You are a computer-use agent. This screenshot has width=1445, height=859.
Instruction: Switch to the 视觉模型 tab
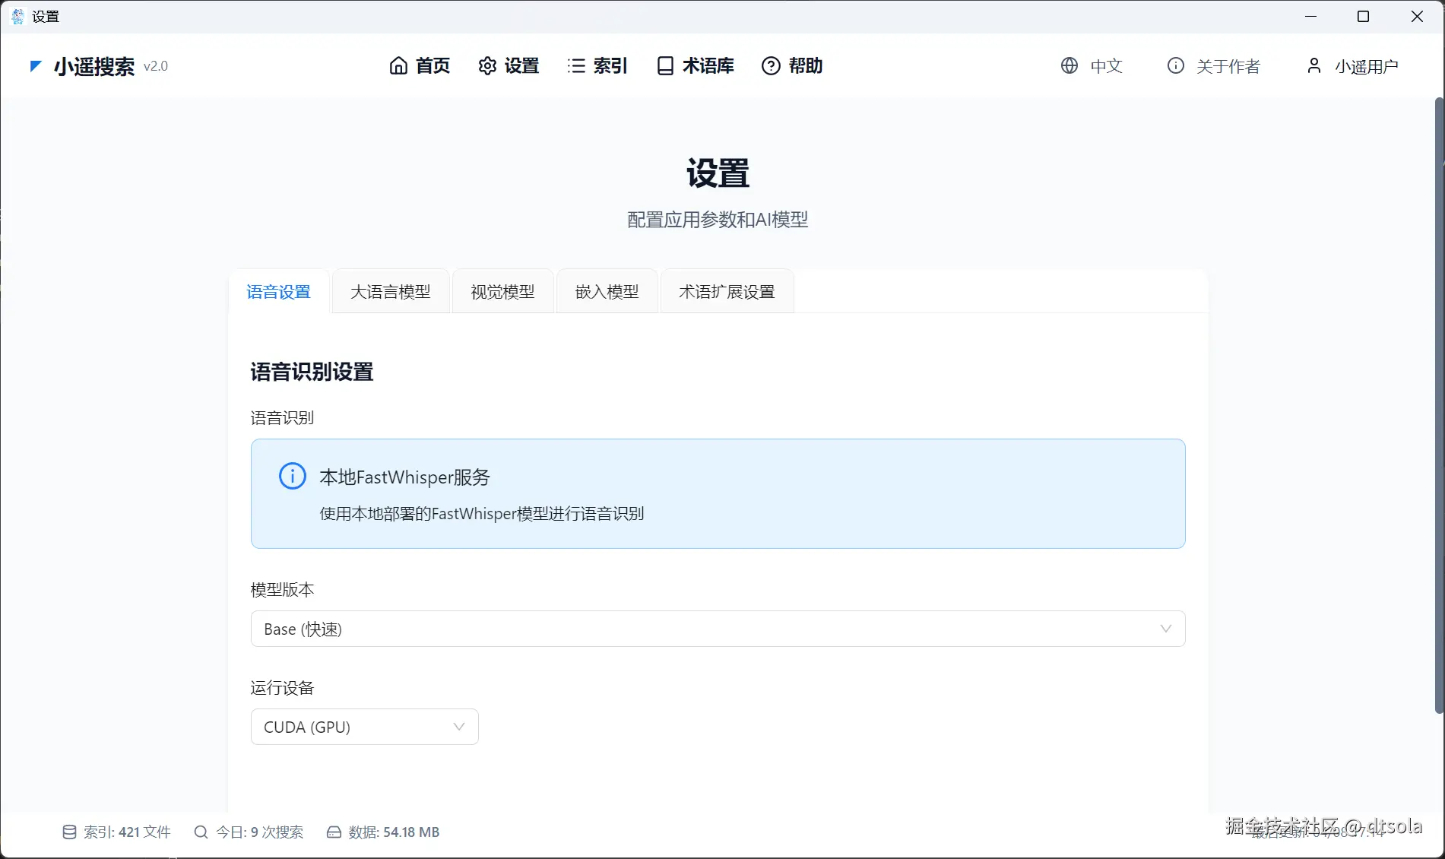pyautogui.click(x=502, y=291)
